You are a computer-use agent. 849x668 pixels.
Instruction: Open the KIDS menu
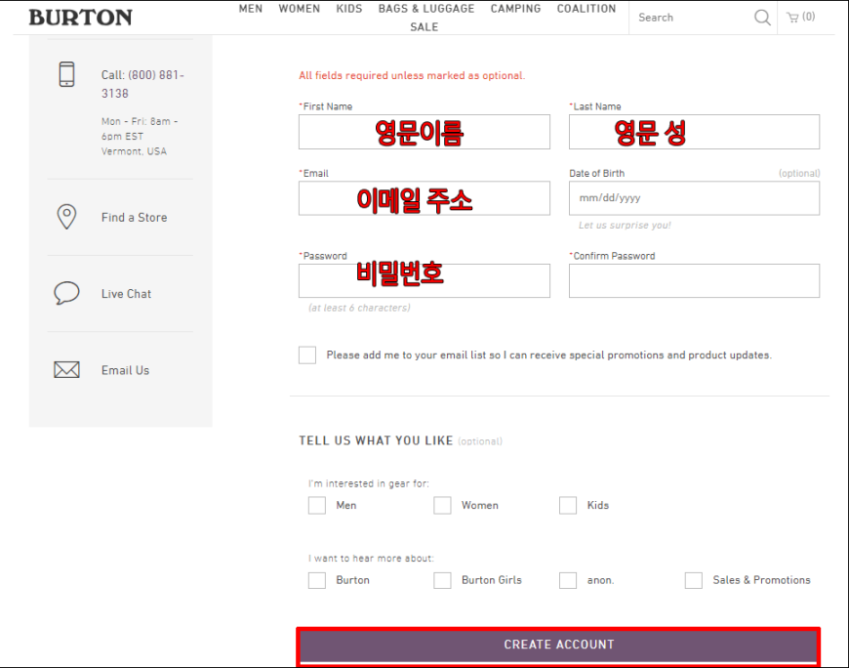tap(349, 9)
